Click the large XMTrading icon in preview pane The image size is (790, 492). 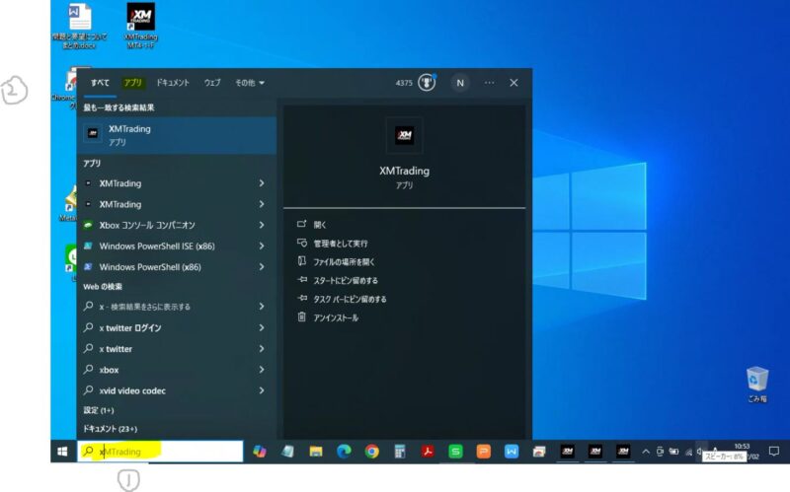[x=404, y=135]
